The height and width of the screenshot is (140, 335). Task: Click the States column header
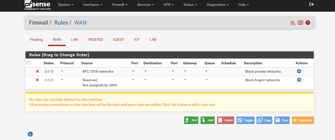49,63
